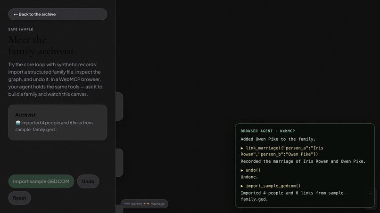Viewport: 380px width, 213px height.
Task: Click the intro paragraph about synthetic records
Action: coord(55,79)
